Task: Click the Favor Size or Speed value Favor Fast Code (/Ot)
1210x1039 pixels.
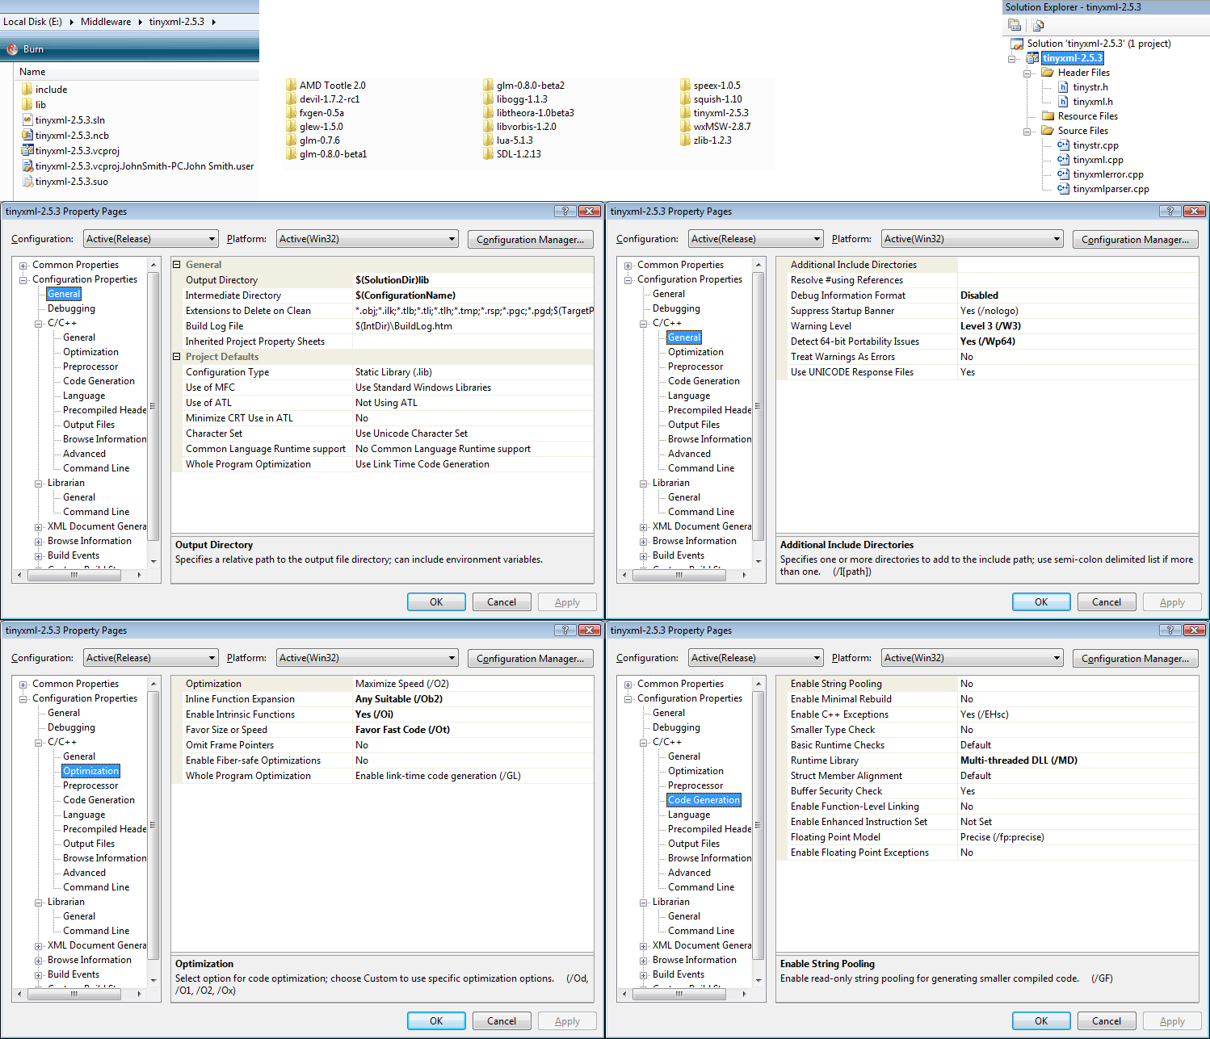Action: (402, 730)
